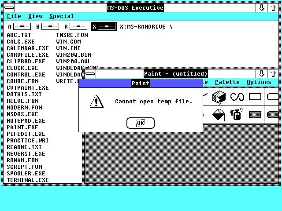Select the hollow rectangle tool in Paint
The image size is (282, 211).
click(x=255, y=97)
